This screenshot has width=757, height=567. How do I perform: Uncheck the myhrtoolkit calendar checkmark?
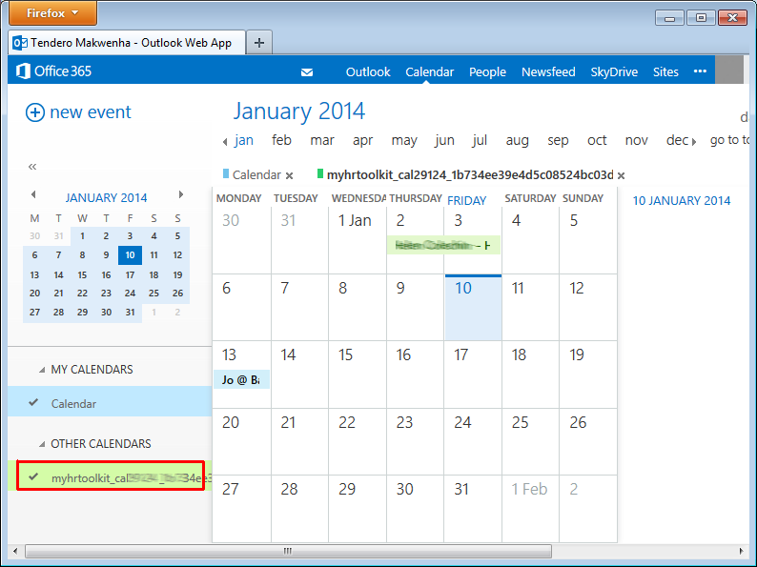(33, 476)
